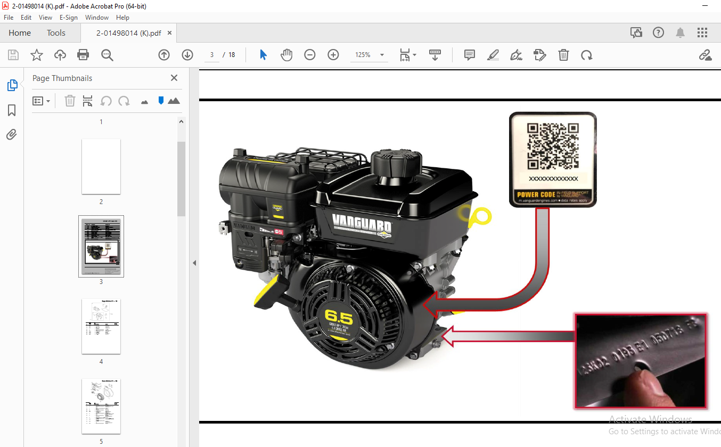Open the apps grid launcher

click(x=702, y=33)
